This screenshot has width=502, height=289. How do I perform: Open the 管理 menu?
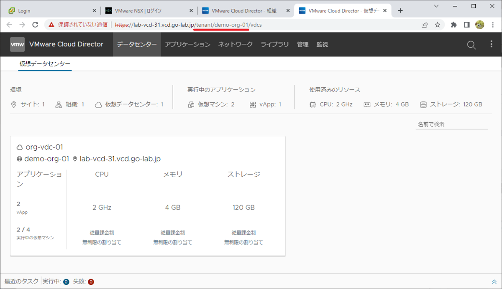pos(302,44)
